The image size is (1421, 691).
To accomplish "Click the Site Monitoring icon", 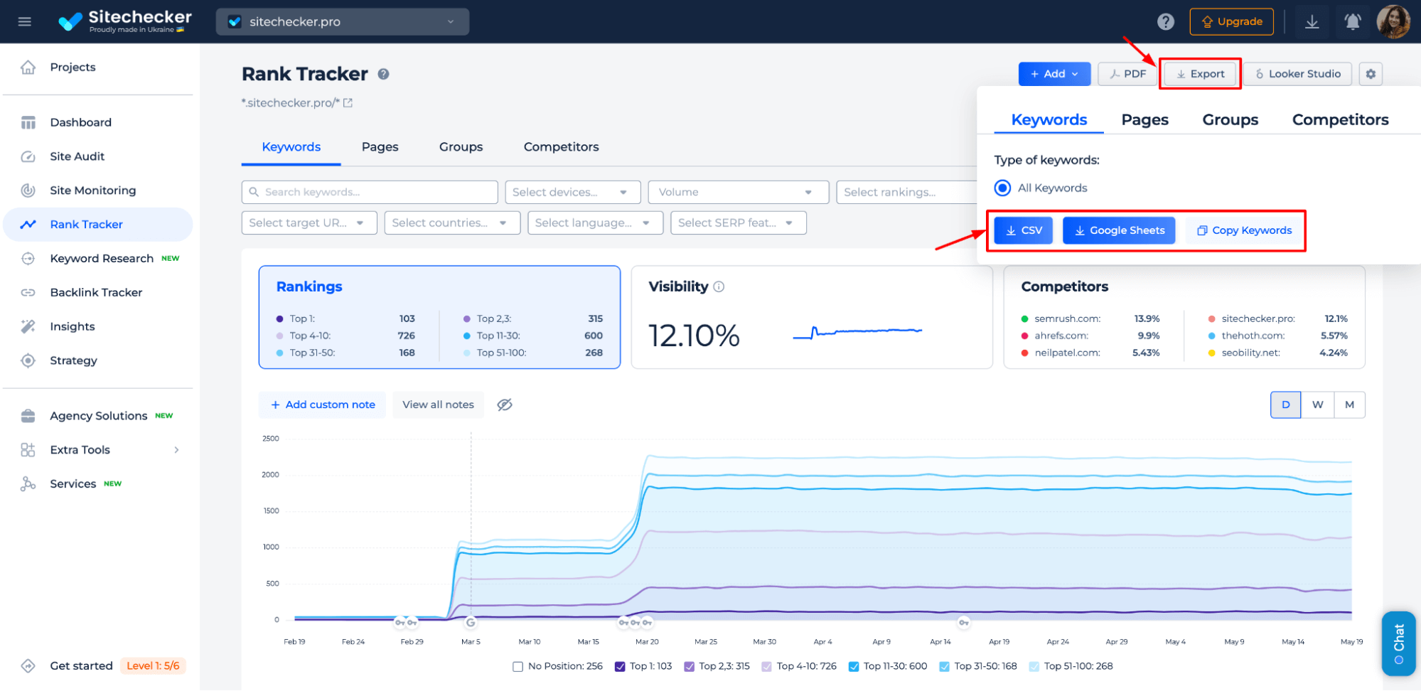I will tap(28, 191).
